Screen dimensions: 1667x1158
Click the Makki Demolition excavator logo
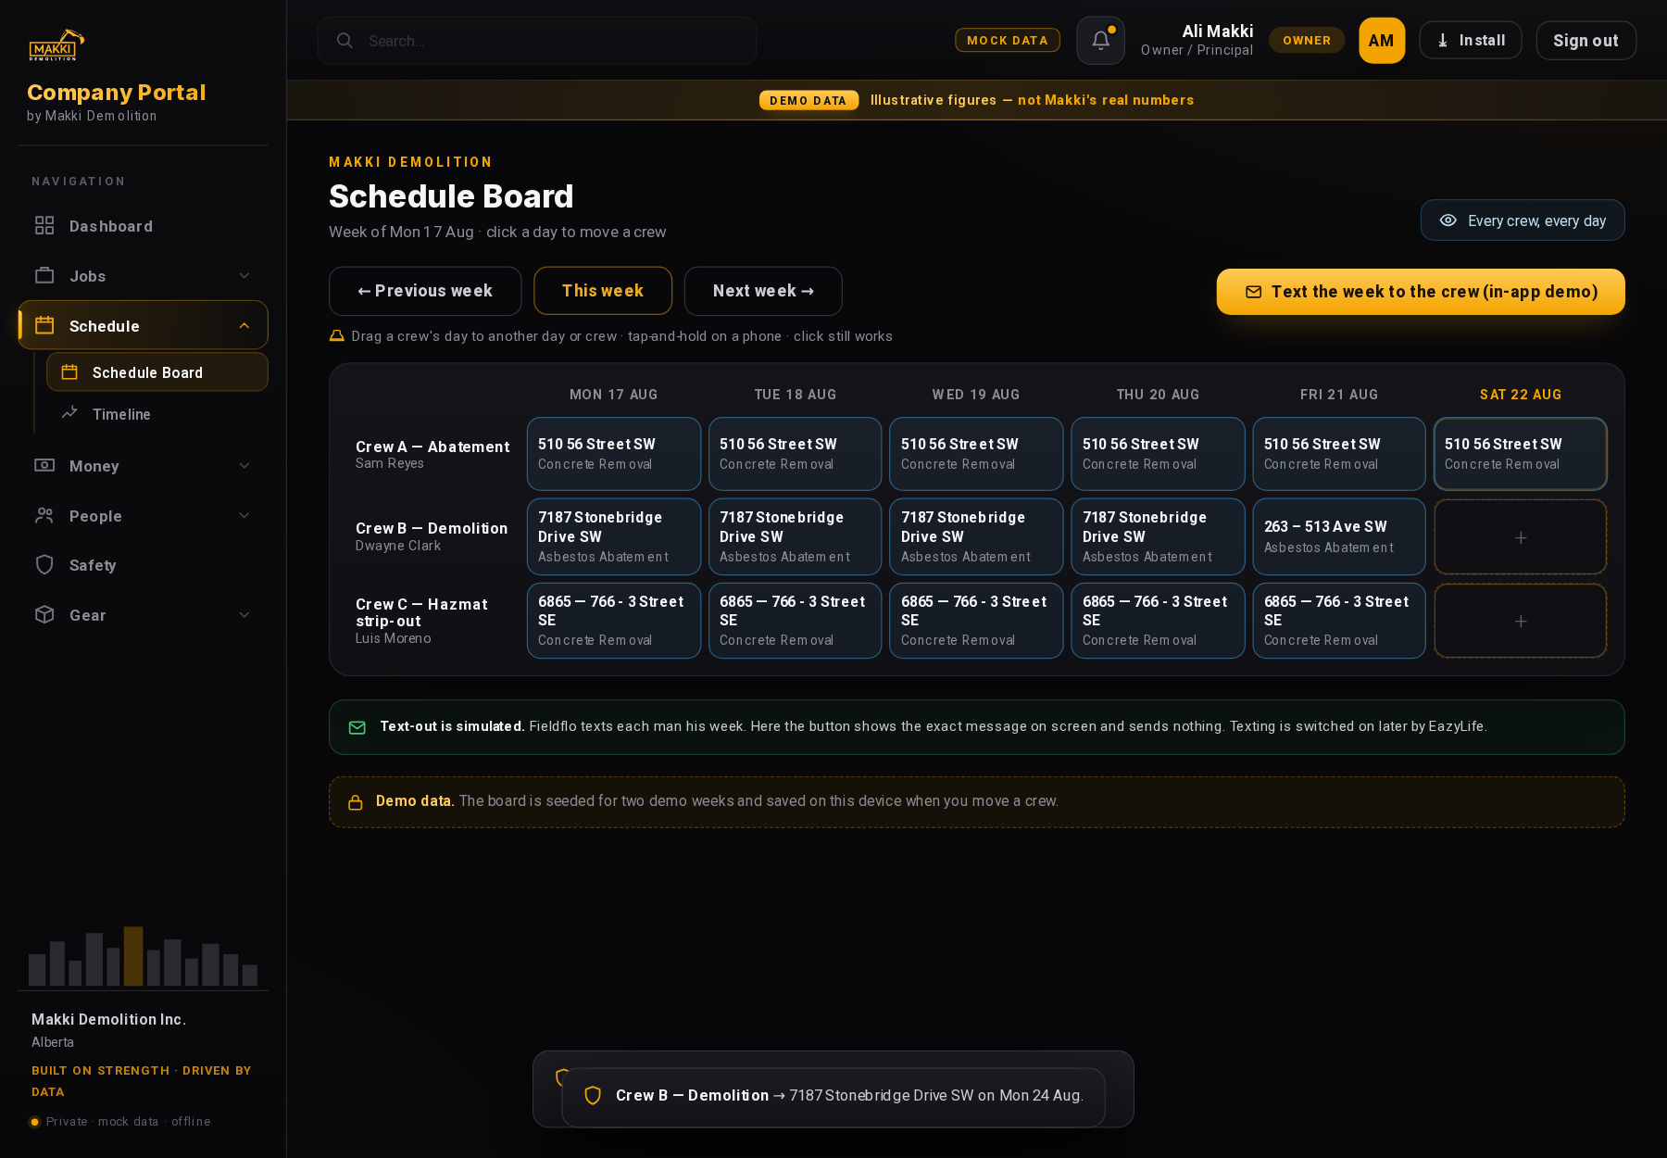coord(56,45)
